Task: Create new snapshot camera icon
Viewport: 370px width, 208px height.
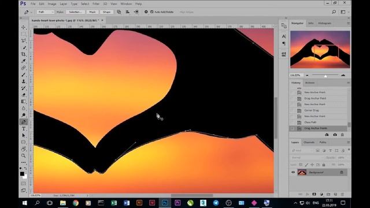Action: [335, 135]
